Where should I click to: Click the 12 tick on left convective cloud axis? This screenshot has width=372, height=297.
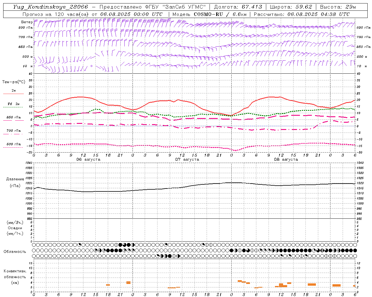tap(31, 263)
